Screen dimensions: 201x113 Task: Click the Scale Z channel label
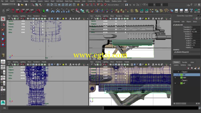click(x=189, y=45)
